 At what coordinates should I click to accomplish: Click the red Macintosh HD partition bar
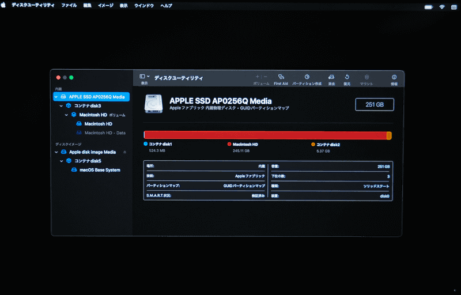pyautogui.click(x=266, y=135)
